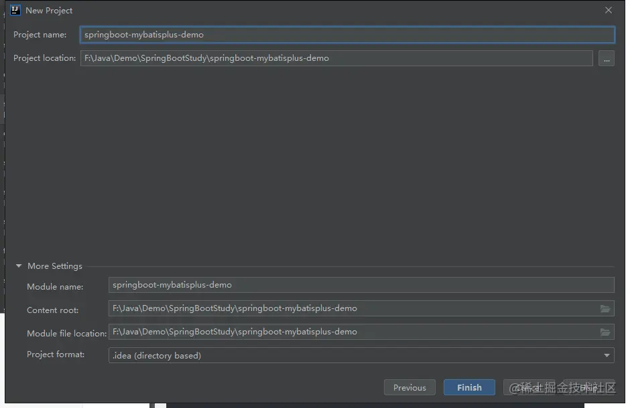Click the Content root label
This screenshot has width=630, height=408.
53,310
